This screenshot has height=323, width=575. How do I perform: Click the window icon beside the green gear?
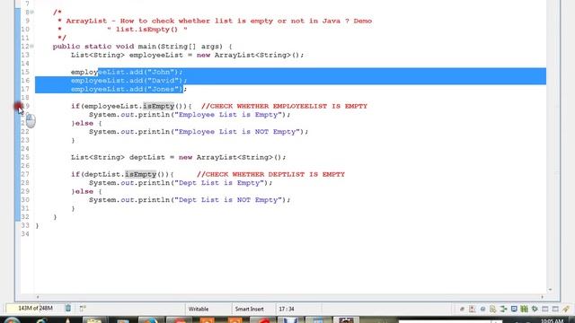[545, 309]
